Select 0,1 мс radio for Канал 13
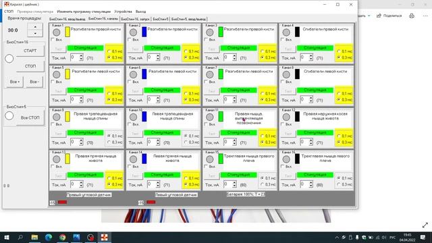This screenshot has width=432, height=243. (109, 178)
